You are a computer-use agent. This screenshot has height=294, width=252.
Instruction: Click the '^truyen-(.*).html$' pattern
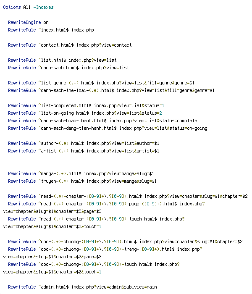point(61,181)
